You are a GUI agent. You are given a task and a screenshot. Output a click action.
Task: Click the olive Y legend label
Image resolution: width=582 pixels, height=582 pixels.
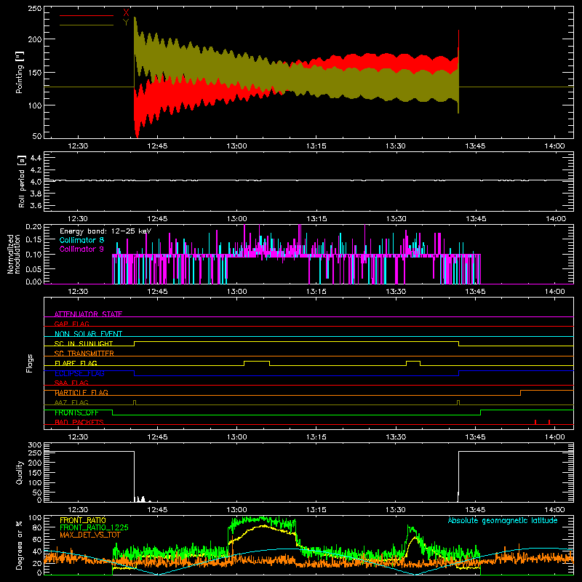126,23
